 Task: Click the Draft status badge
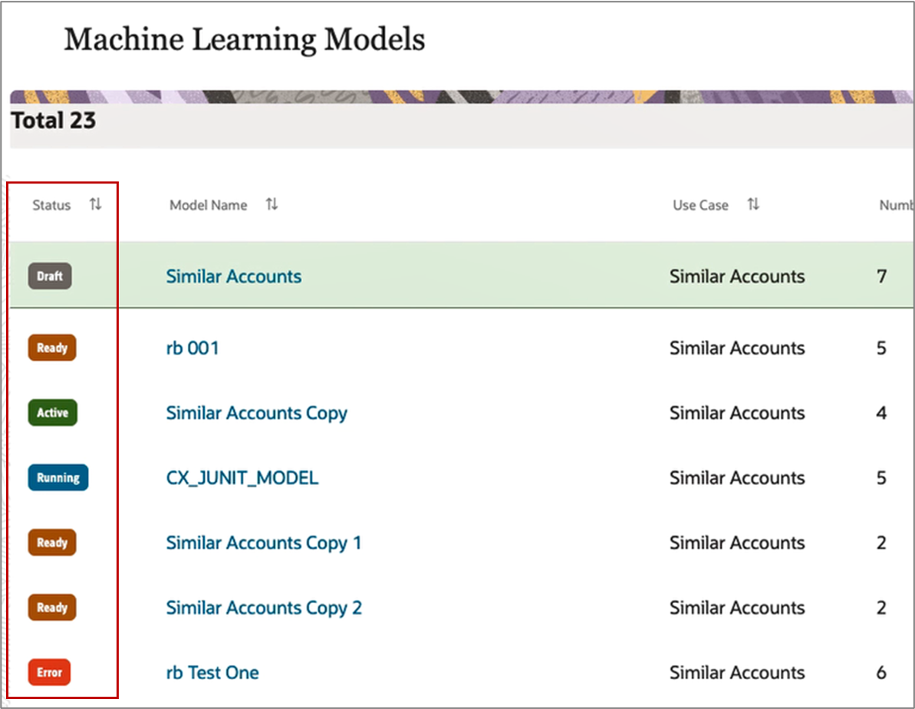click(x=50, y=276)
